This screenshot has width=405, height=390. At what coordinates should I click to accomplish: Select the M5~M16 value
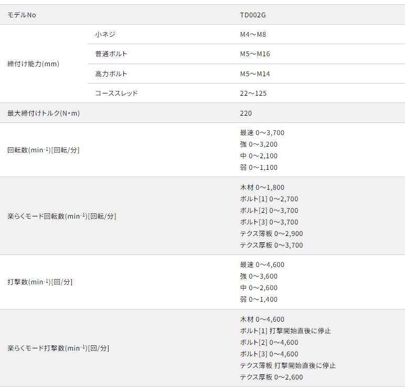[x=255, y=54]
